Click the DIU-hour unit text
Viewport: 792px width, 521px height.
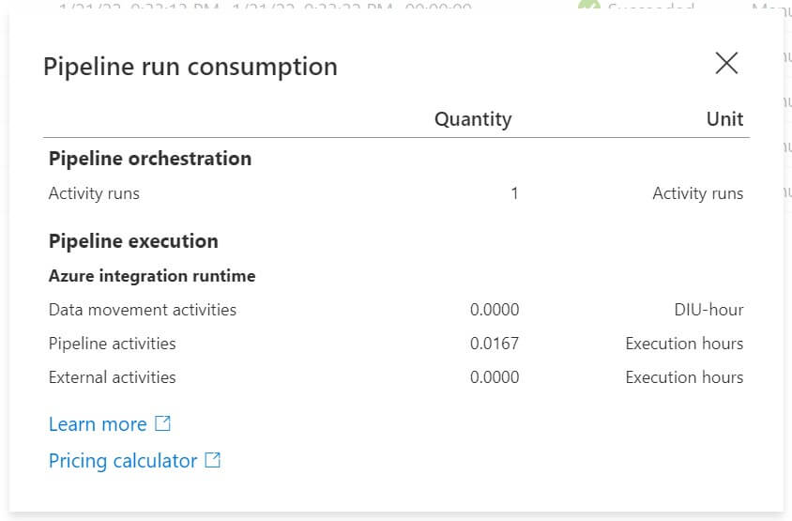702,310
